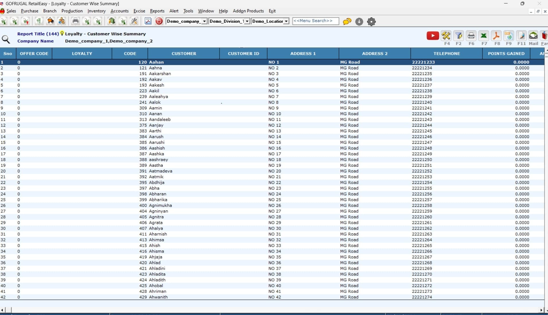Viewport: 548px width, 315px height.
Task: Open the Tools menu
Action: 188,11
